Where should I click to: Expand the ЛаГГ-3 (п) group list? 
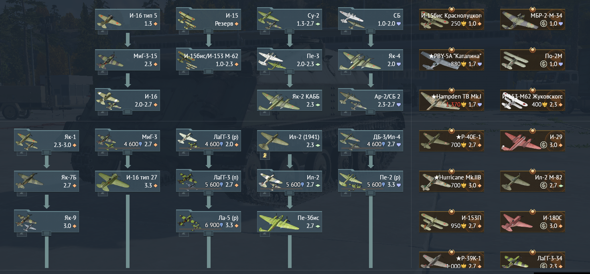coord(208,193)
